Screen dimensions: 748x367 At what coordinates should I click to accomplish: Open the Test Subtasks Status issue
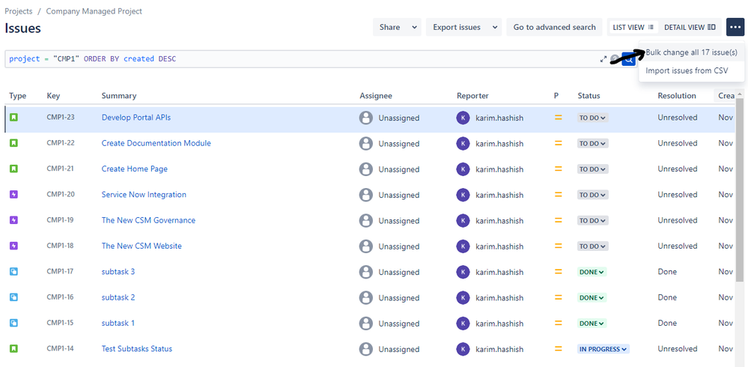pyautogui.click(x=137, y=349)
